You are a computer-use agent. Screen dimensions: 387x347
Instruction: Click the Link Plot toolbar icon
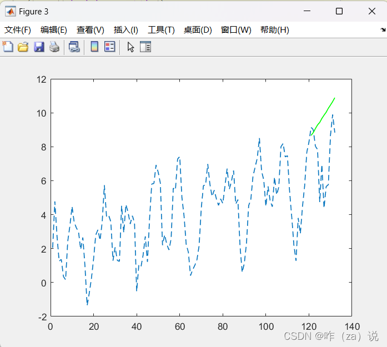click(74, 47)
